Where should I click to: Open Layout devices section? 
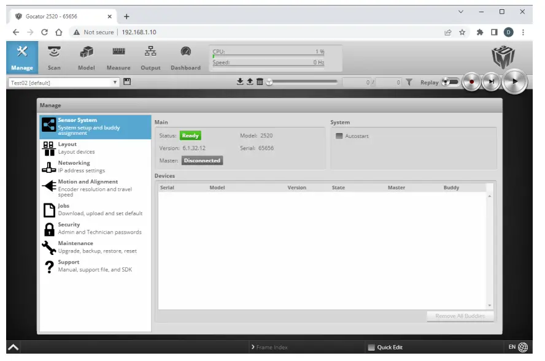coord(95,148)
